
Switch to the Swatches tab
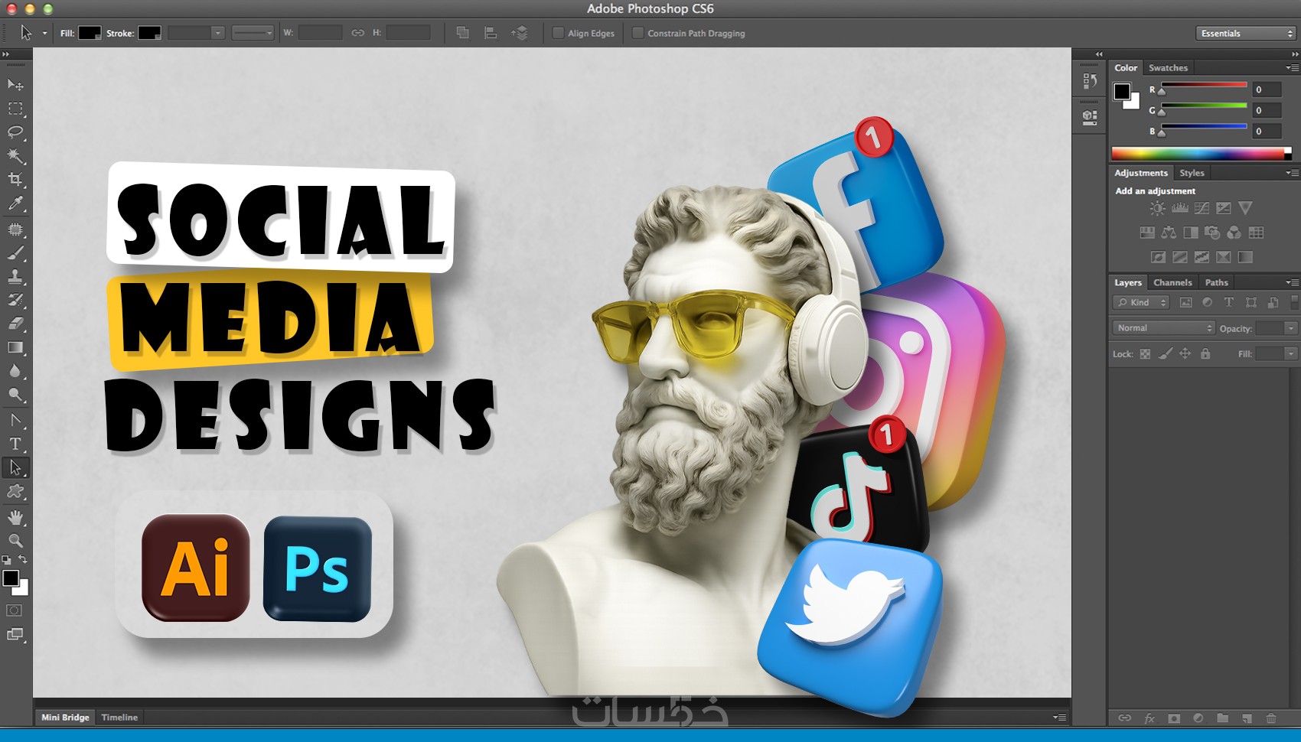pos(1168,67)
